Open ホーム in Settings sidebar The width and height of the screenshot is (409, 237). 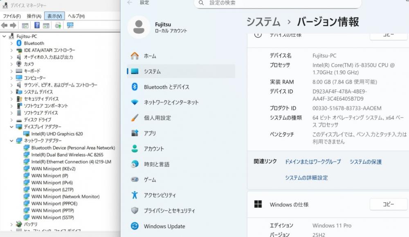pos(181,56)
